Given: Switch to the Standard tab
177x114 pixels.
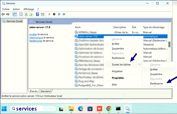Looking at the screenshot, I should [x=45, y=91].
